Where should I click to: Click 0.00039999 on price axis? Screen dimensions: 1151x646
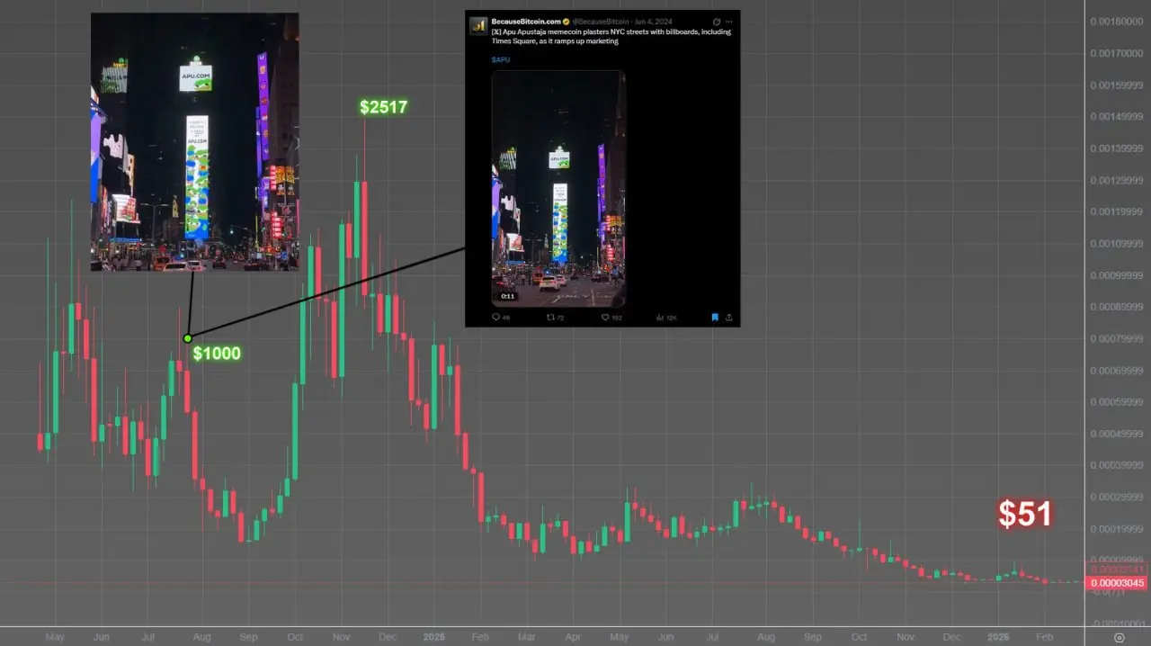[1117, 465]
